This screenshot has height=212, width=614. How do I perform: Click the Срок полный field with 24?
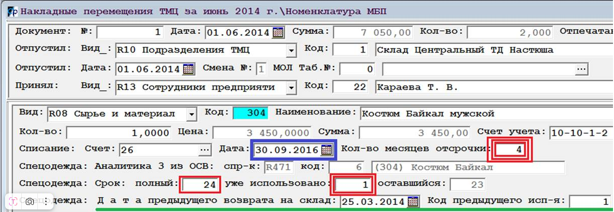[200, 185]
